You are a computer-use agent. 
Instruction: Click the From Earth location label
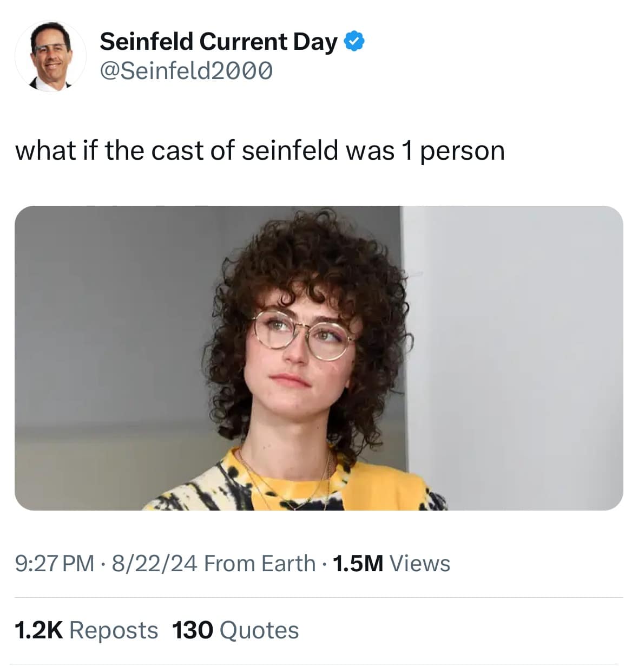[x=260, y=563]
